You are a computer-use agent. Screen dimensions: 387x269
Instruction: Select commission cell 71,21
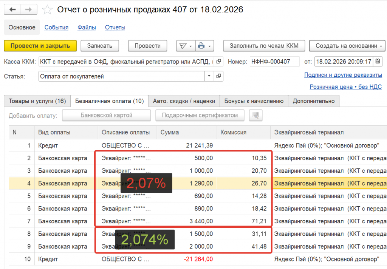(x=244, y=221)
